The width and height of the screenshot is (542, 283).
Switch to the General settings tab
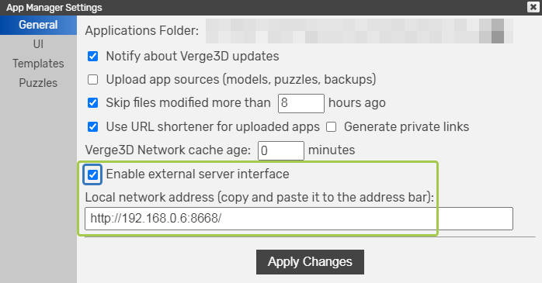coord(38,25)
